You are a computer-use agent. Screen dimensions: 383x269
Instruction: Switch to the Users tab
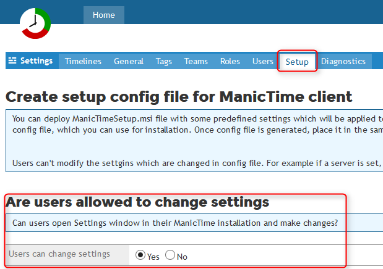point(263,61)
